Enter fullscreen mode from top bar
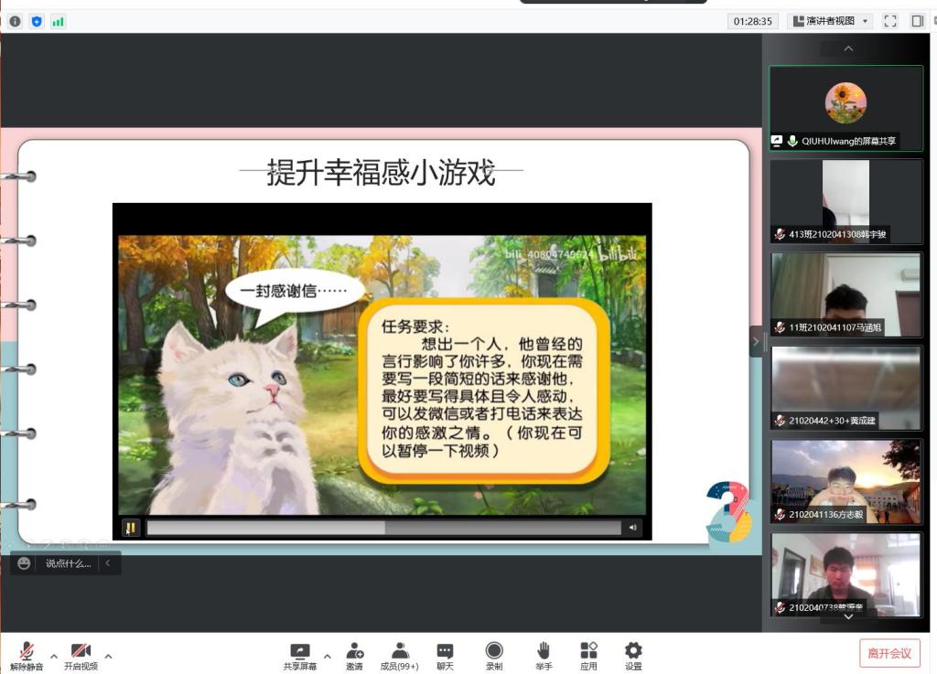This screenshot has height=674, width=937. tap(890, 21)
